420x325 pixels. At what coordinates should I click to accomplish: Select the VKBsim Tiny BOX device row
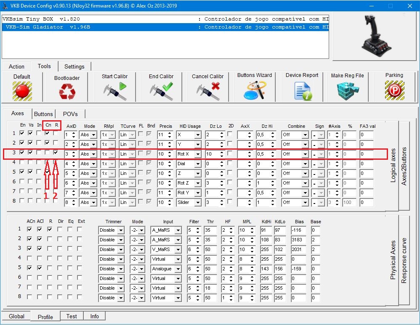pyautogui.click(x=165, y=19)
